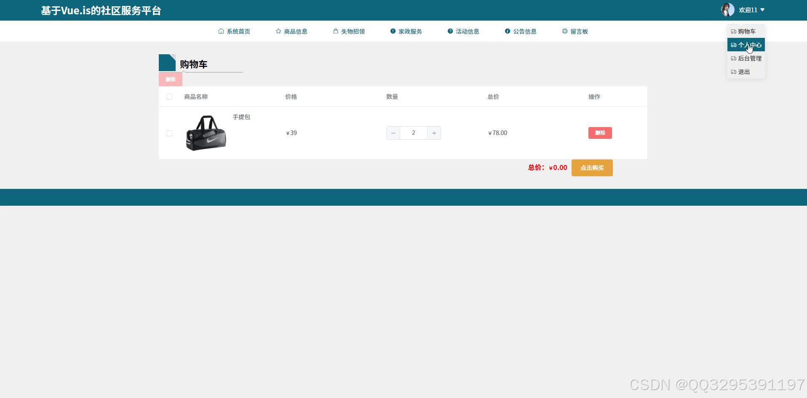The width and height of the screenshot is (807, 398).
Task: Choose 个人中心 from user dropdown menu
Action: click(746, 45)
